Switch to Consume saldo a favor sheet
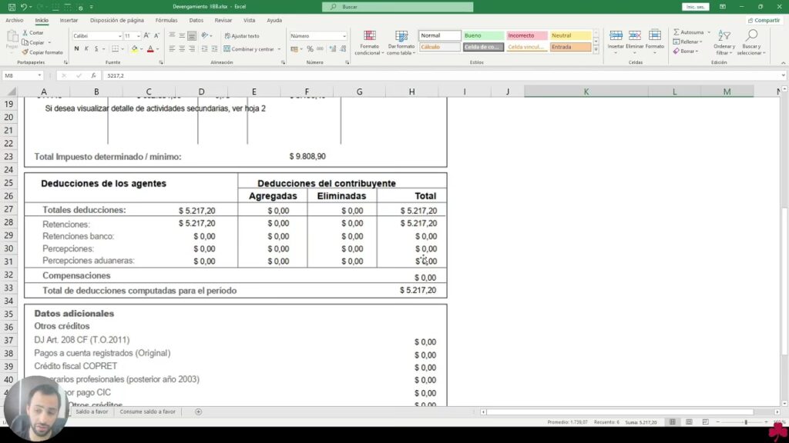The width and height of the screenshot is (789, 443). (x=147, y=411)
